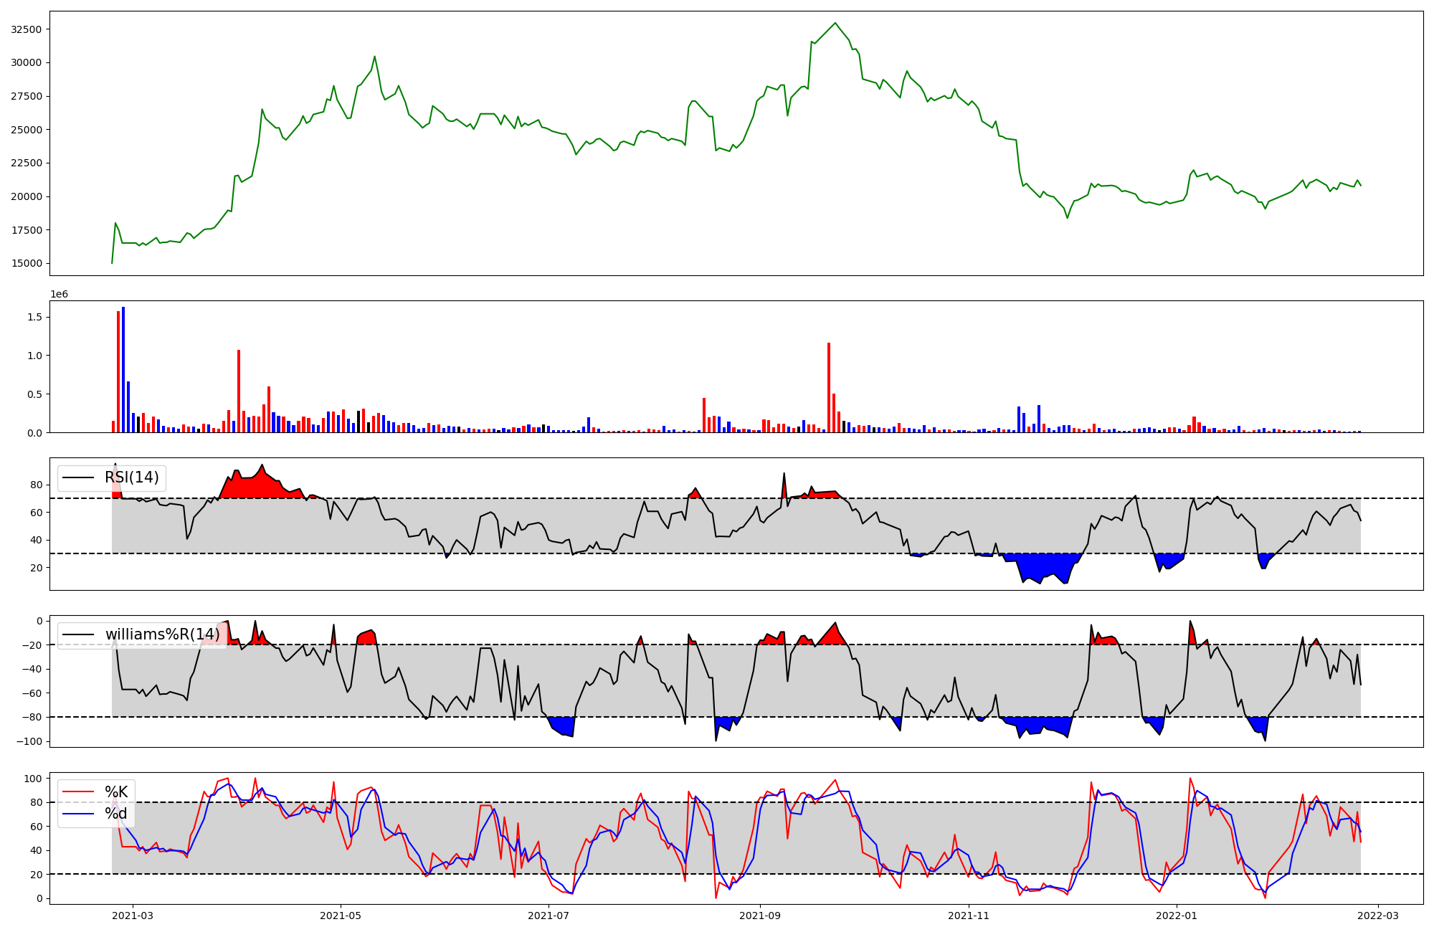Click the williams%R(14) legend label
The height and width of the screenshot is (932, 1434).
[162, 634]
